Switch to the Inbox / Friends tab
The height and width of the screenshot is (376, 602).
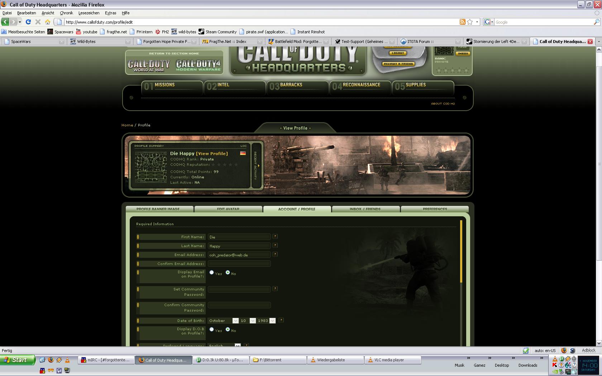365,209
